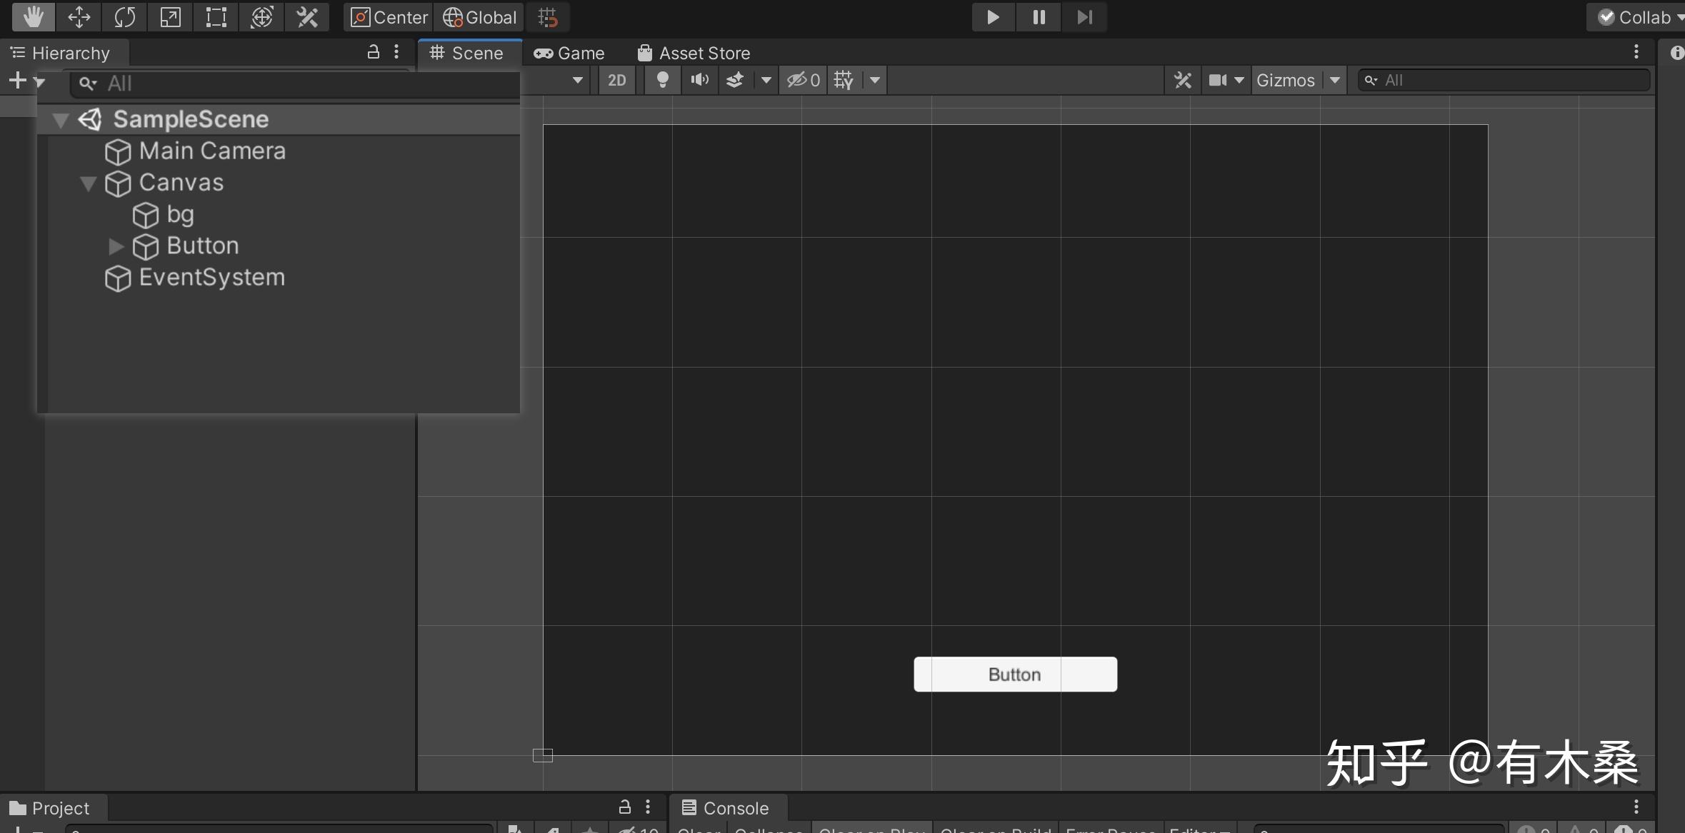Toggle scene lighting

[661, 80]
